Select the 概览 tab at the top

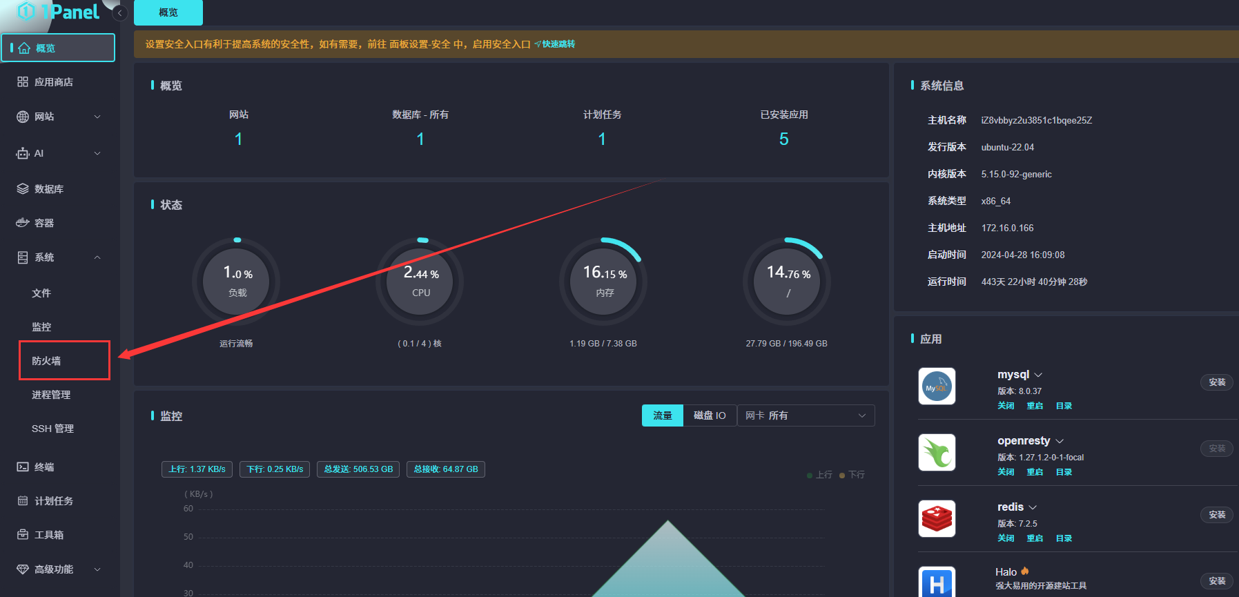tap(168, 12)
